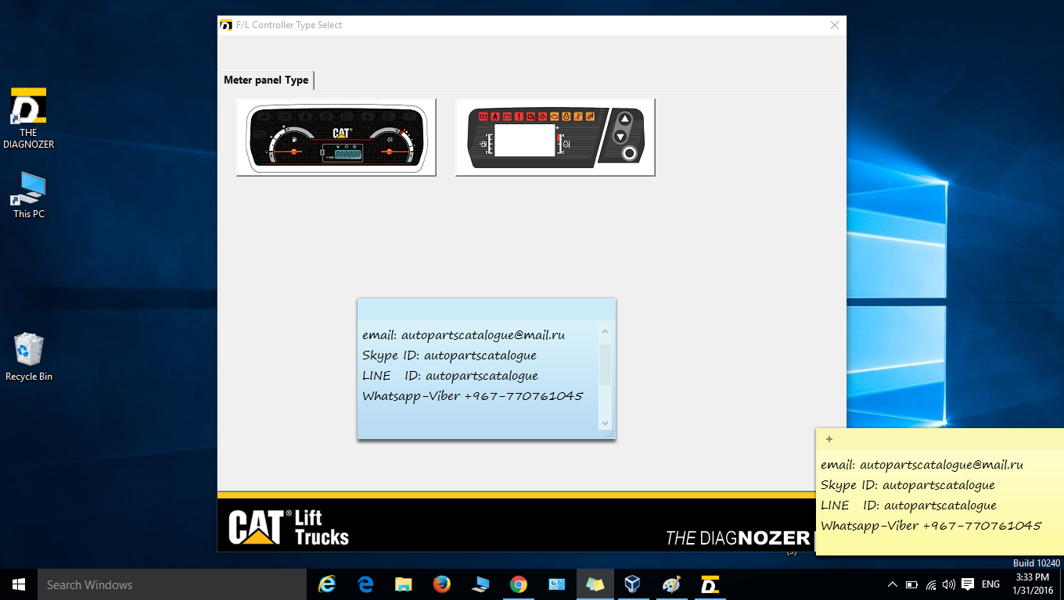Click the blue sticky note title bar
The image size is (1064, 600).
tap(486, 309)
